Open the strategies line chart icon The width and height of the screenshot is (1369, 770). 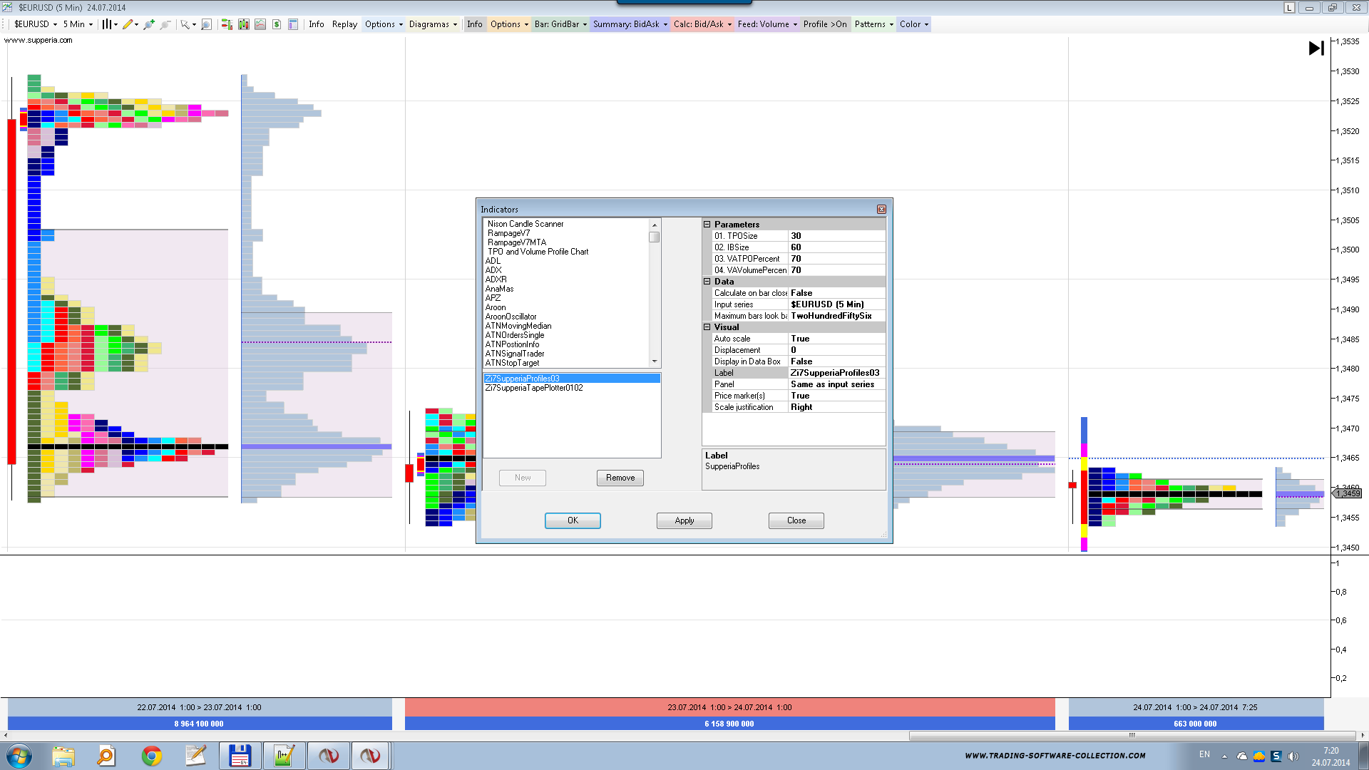coord(260,24)
